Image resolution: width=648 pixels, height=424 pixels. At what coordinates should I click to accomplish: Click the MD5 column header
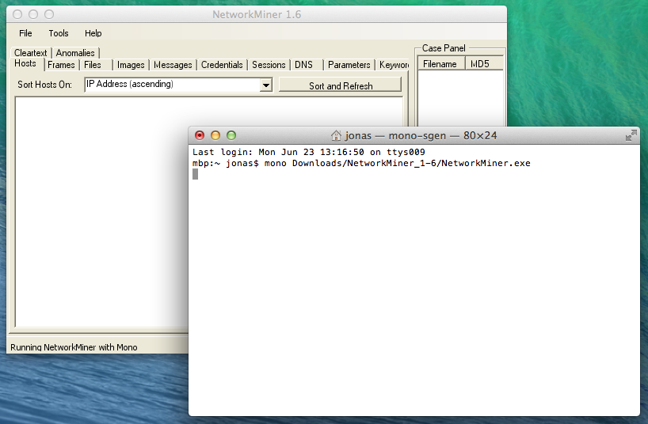[479, 64]
